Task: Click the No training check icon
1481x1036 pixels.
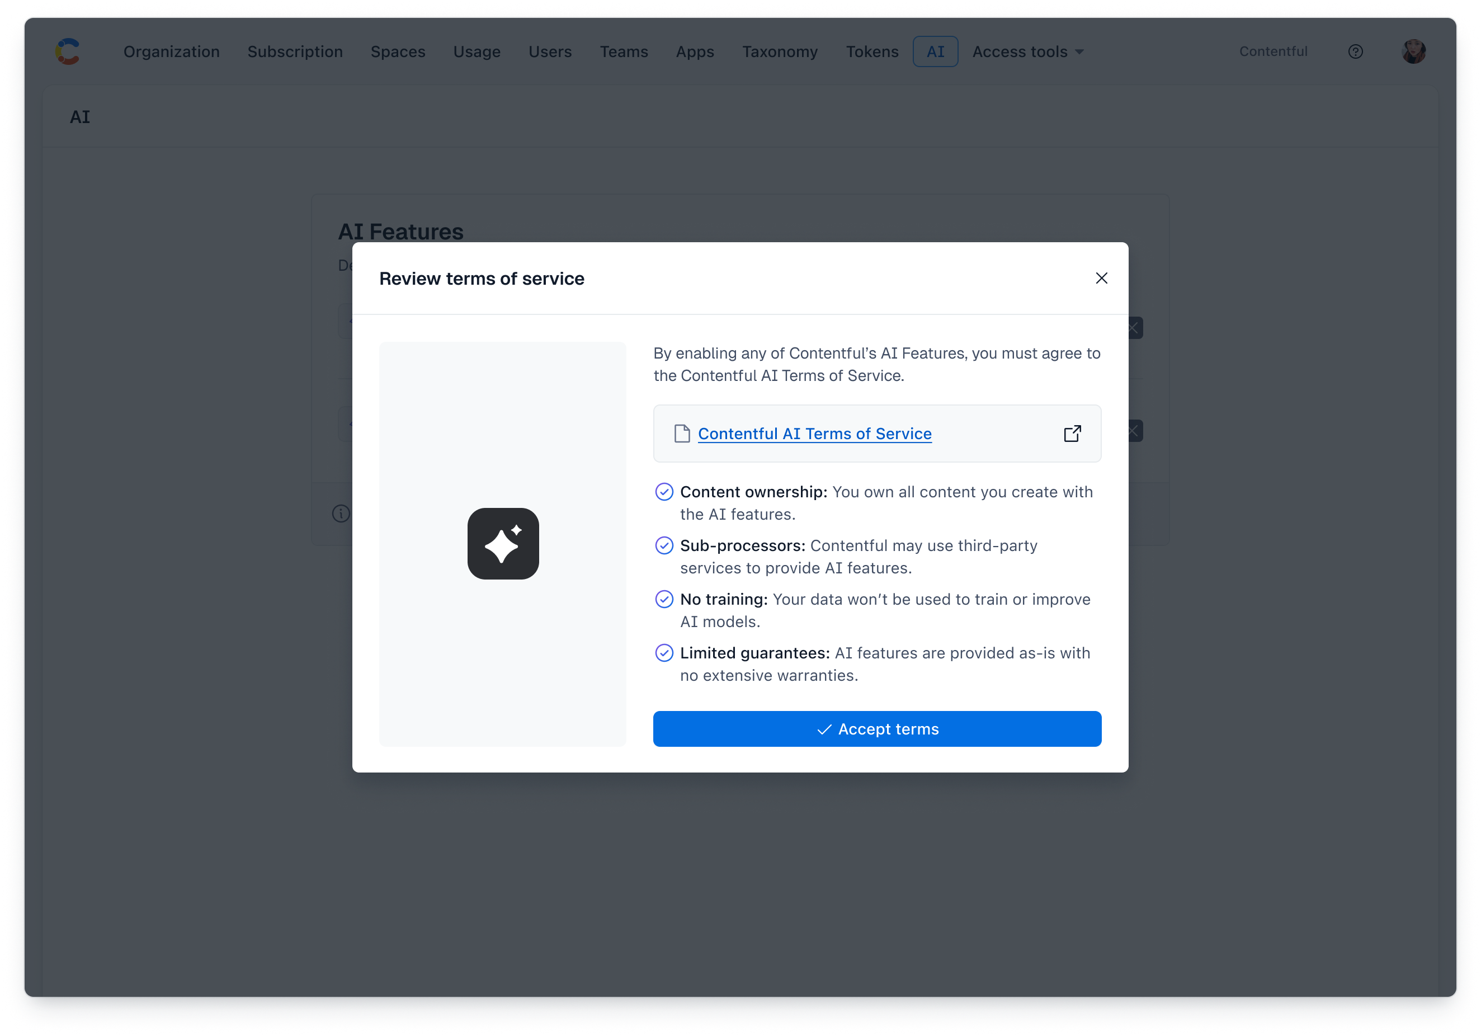Action: pos(664,599)
